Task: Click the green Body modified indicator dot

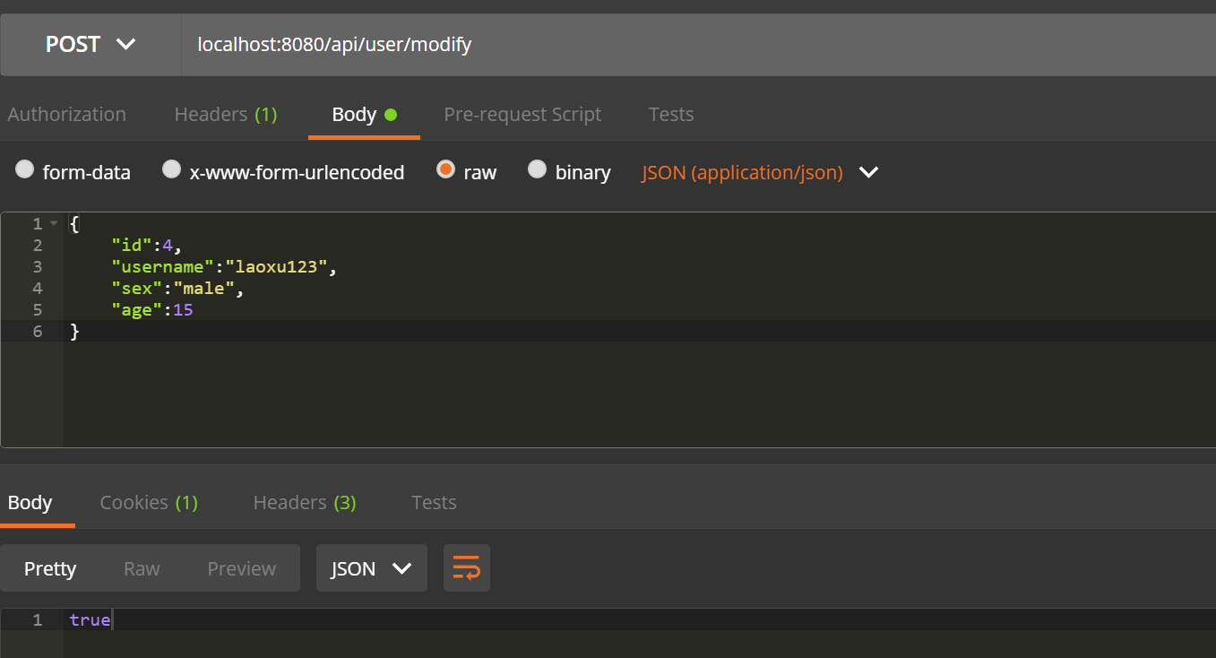Action: 390,115
